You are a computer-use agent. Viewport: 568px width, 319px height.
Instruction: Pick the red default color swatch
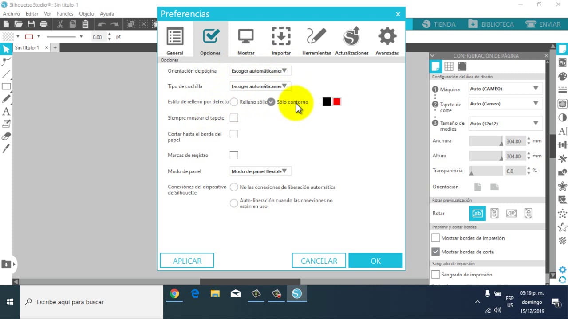click(337, 102)
